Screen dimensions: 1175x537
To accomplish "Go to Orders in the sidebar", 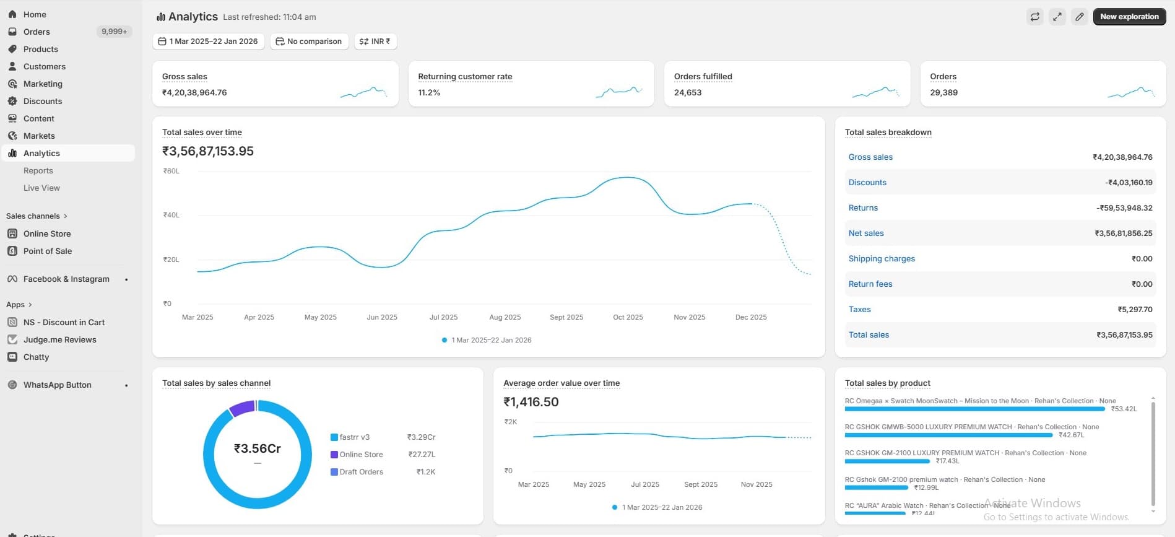I will pos(37,32).
